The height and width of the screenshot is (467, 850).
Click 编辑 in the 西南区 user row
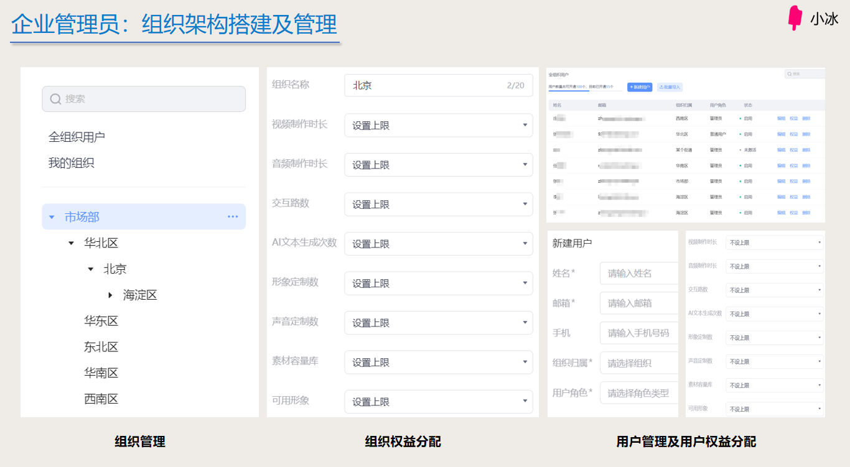tap(781, 118)
